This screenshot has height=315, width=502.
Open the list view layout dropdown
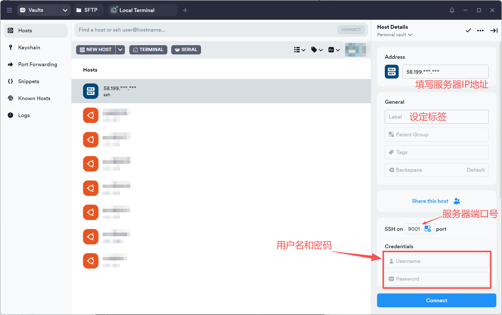pyautogui.click(x=299, y=50)
